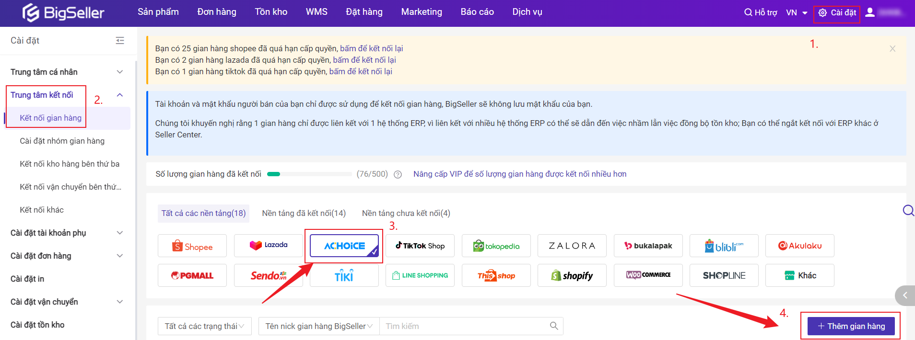Viewport: 915px width, 340px height.
Task: Open the Dịch vụ menu
Action: pyautogui.click(x=527, y=12)
